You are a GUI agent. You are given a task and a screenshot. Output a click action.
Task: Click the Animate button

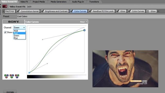coord(10,92)
